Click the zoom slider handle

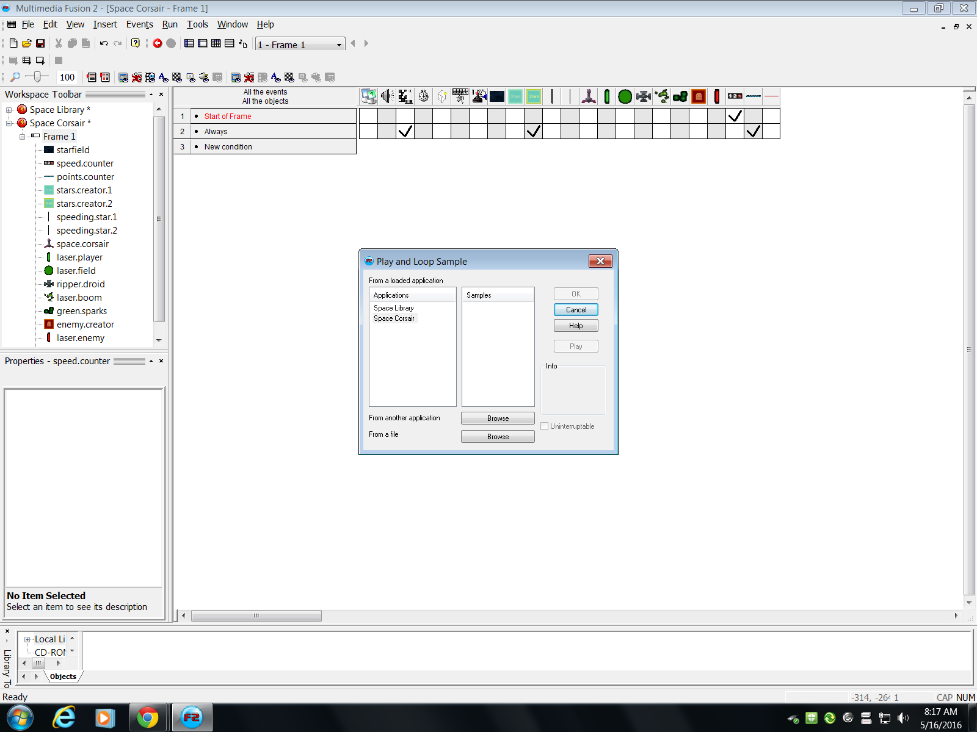(x=38, y=77)
